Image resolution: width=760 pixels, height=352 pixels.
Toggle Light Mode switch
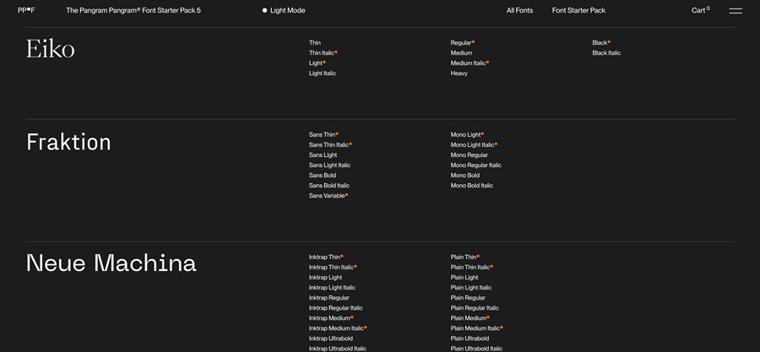point(284,10)
